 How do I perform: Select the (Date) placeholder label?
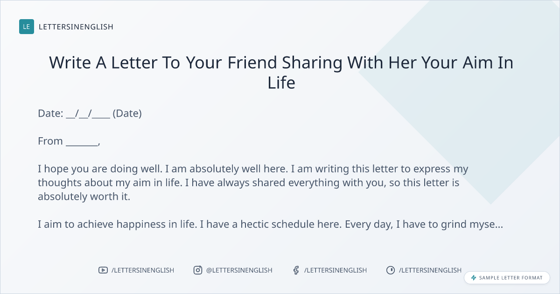click(x=127, y=113)
